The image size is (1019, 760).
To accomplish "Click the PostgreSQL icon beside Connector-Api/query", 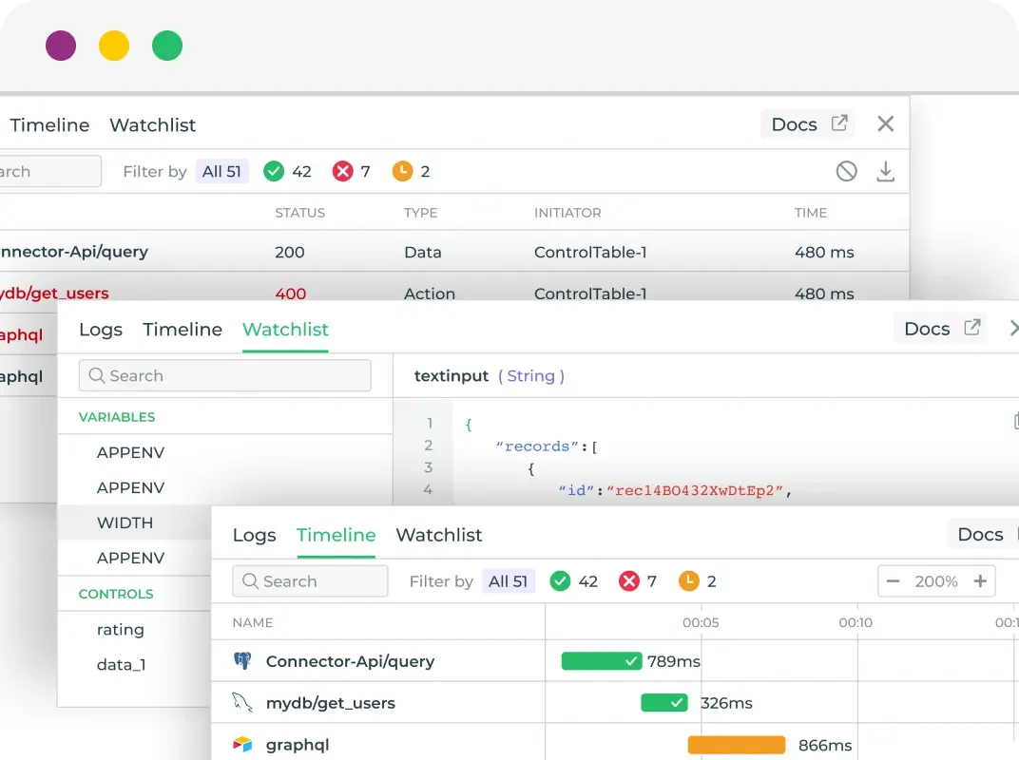I will (x=243, y=661).
